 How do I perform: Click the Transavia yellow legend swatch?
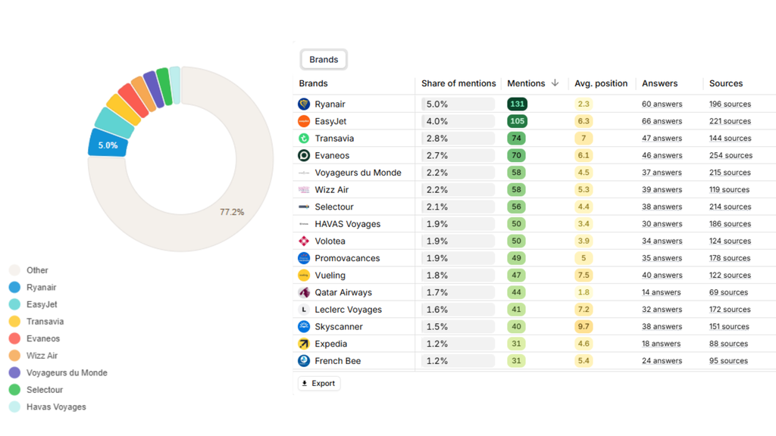tap(14, 322)
